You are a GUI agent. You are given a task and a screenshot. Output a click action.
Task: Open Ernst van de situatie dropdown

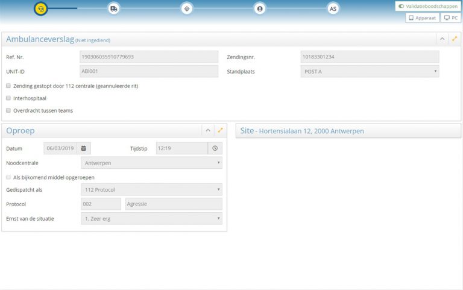click(151, 218)
